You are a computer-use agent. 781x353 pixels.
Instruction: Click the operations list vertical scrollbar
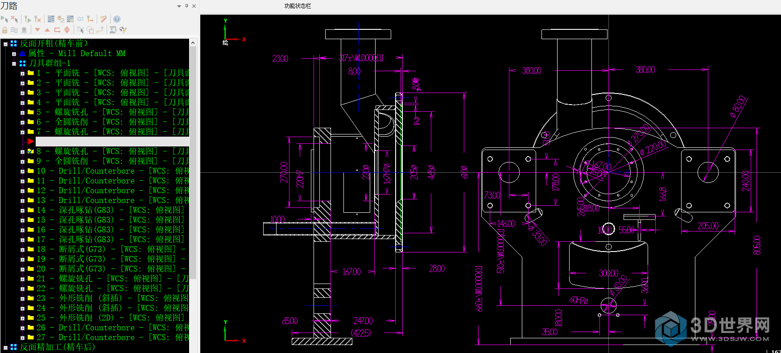coord(193,162)
